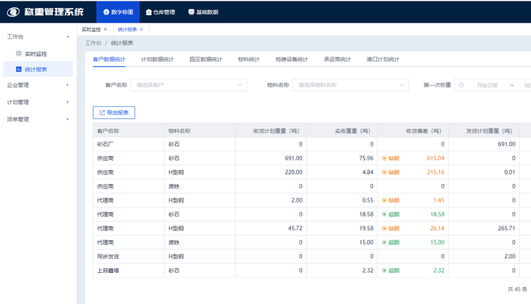Click the 开始日期 date field
The image size is (531, 304).
point(487,86)
